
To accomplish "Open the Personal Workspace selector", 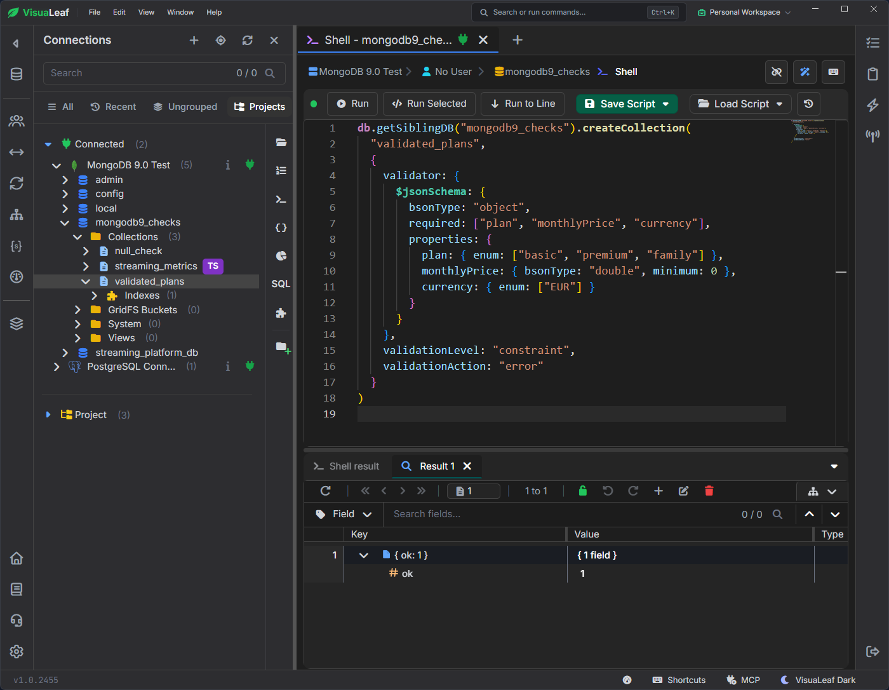I will click(744, 12).
